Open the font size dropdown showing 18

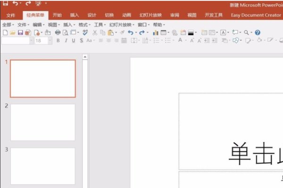(50, 41)
